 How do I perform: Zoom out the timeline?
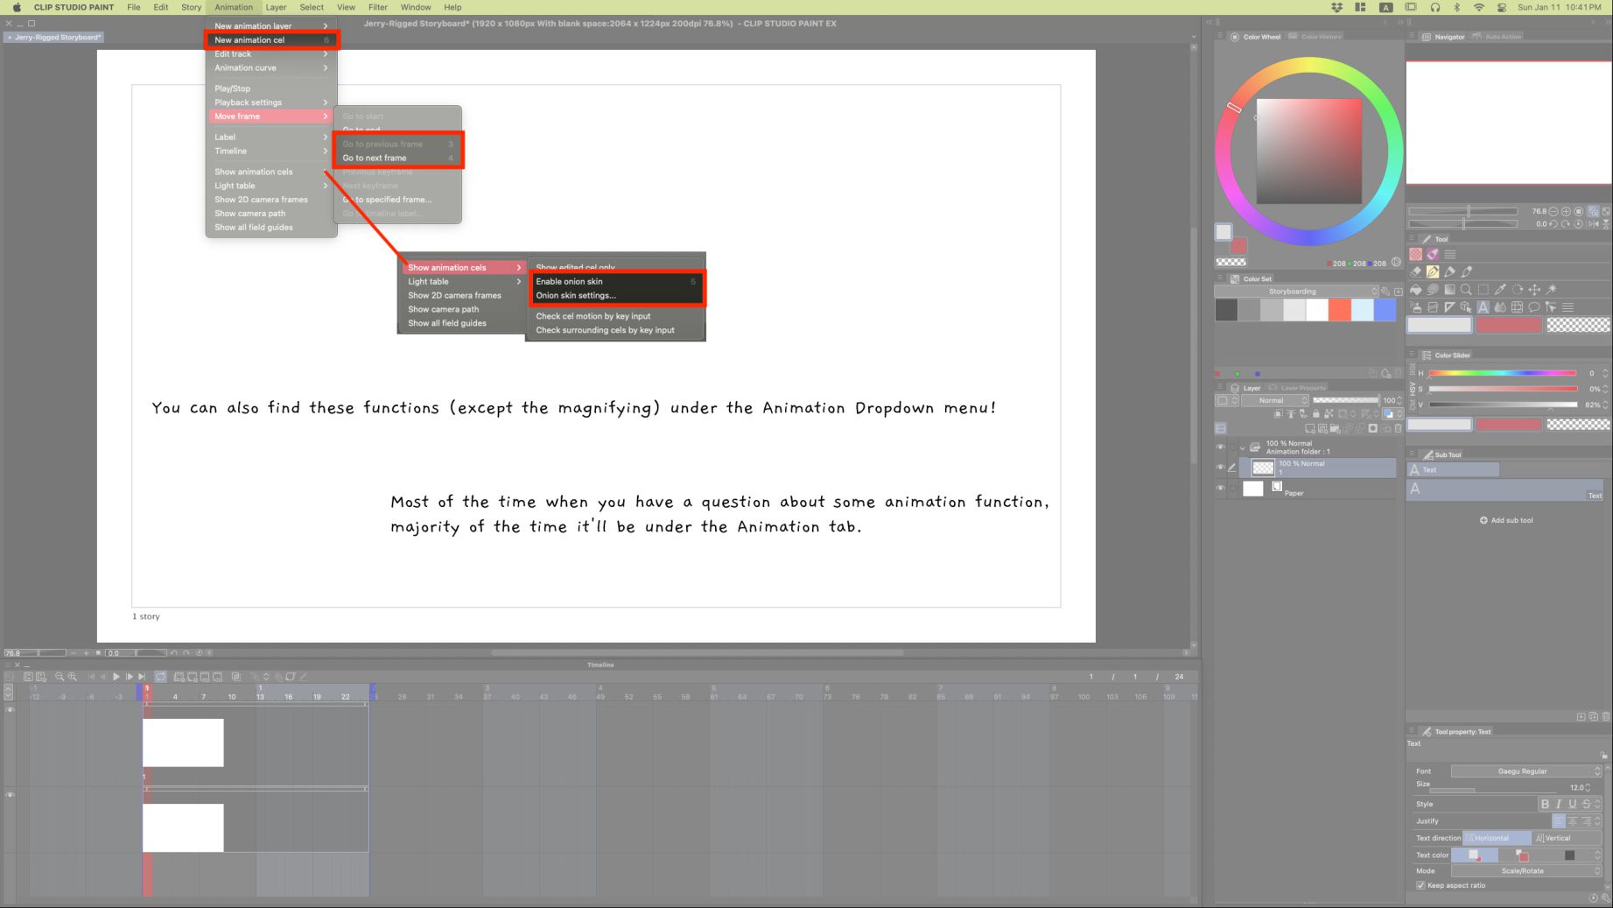[60, 677]
